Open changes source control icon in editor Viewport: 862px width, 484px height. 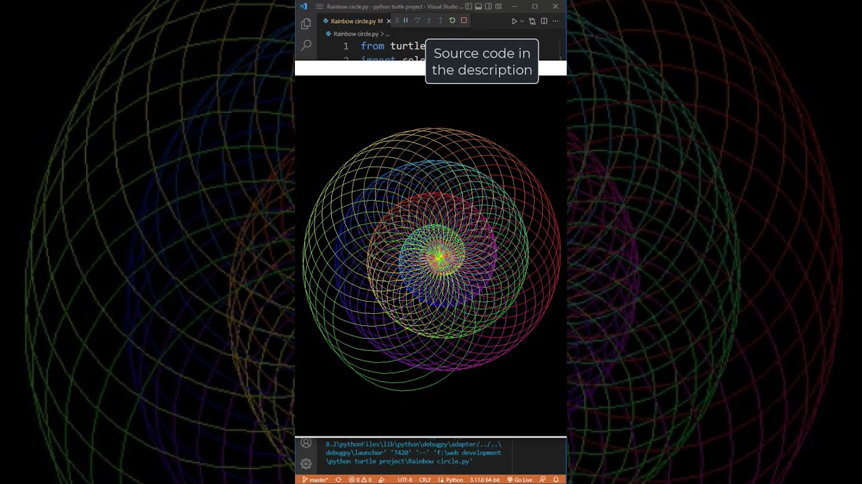click(532, 21)
